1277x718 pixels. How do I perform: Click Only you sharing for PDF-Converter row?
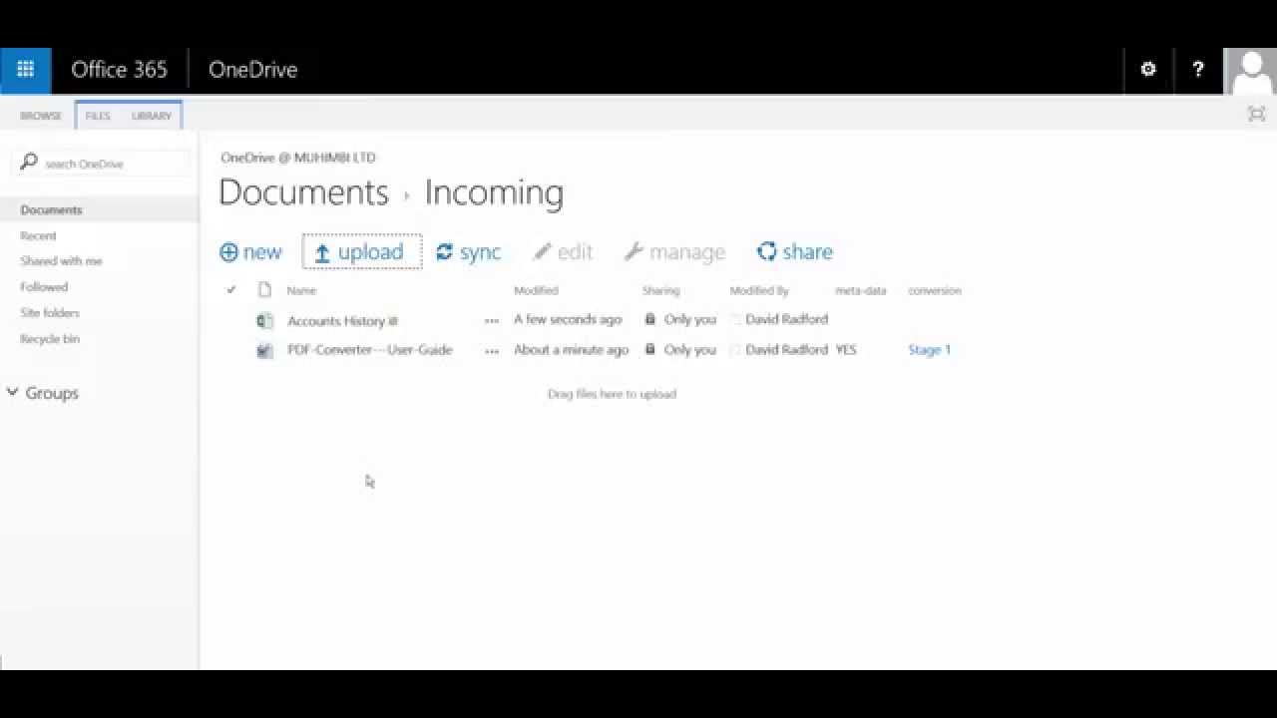[690, 350]
